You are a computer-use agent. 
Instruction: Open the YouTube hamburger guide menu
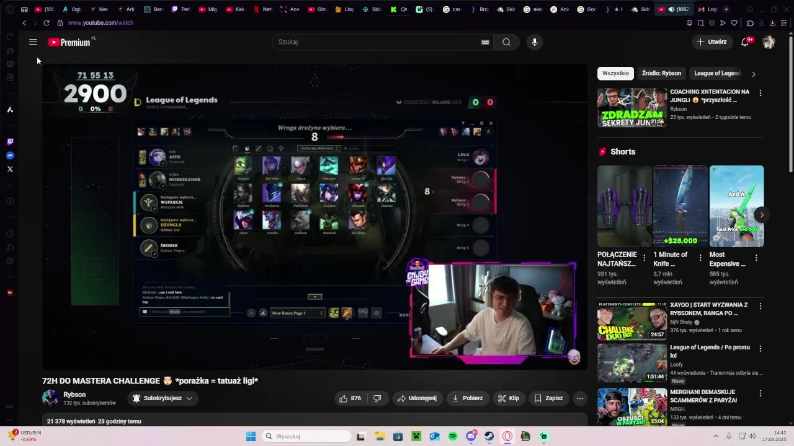[33, 42]
